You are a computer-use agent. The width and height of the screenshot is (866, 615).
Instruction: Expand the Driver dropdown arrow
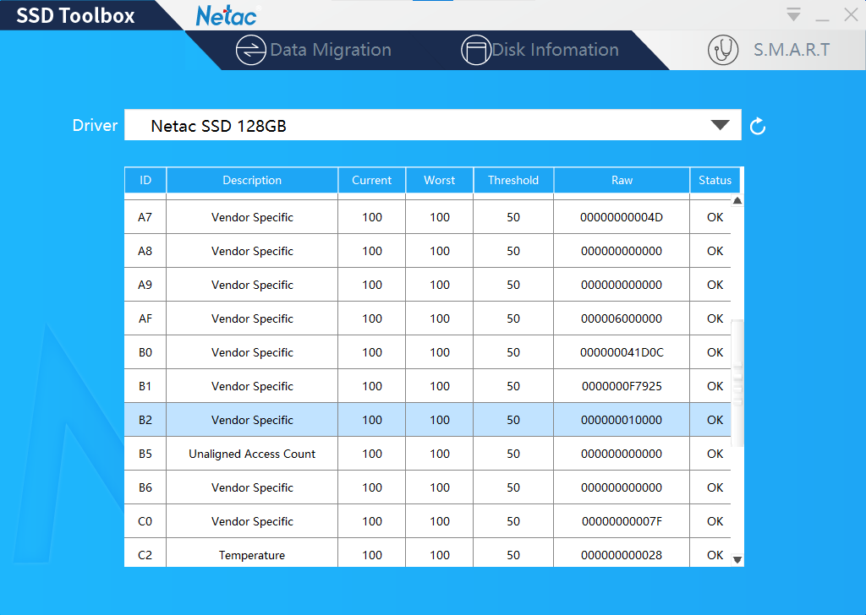[x=720, y=125]
